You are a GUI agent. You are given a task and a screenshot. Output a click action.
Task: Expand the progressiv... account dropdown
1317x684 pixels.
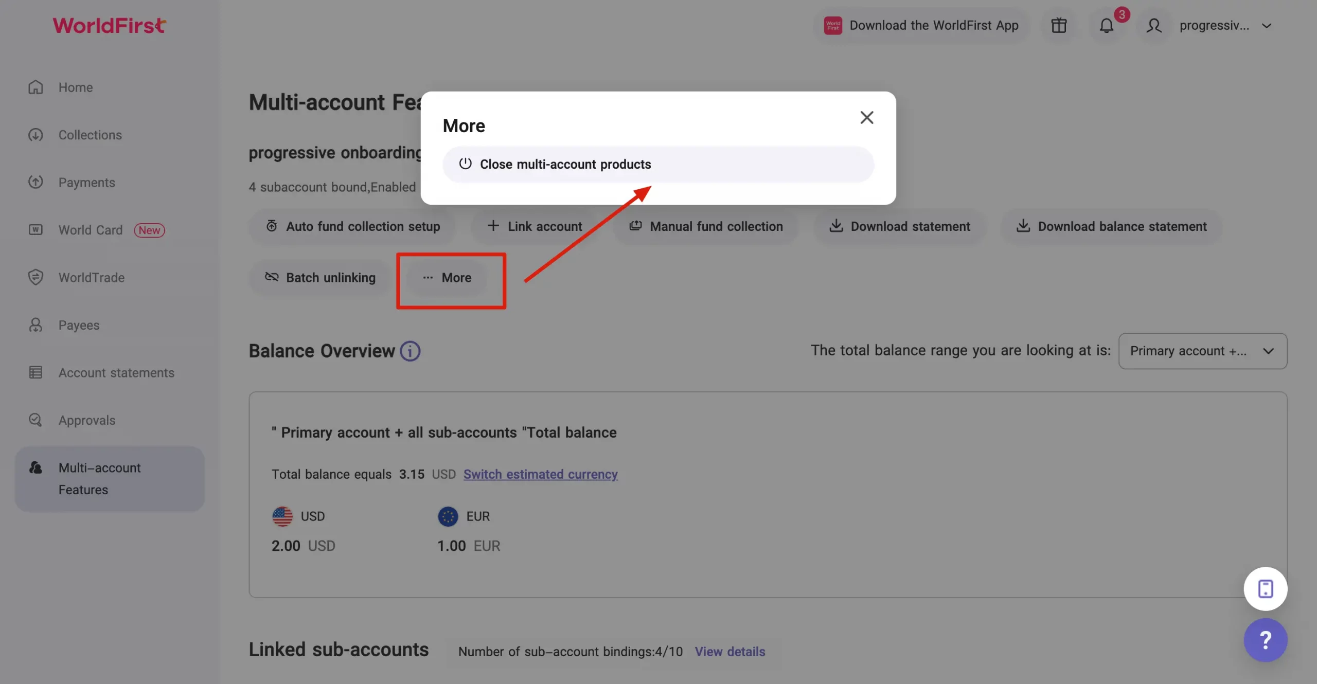1267,26
